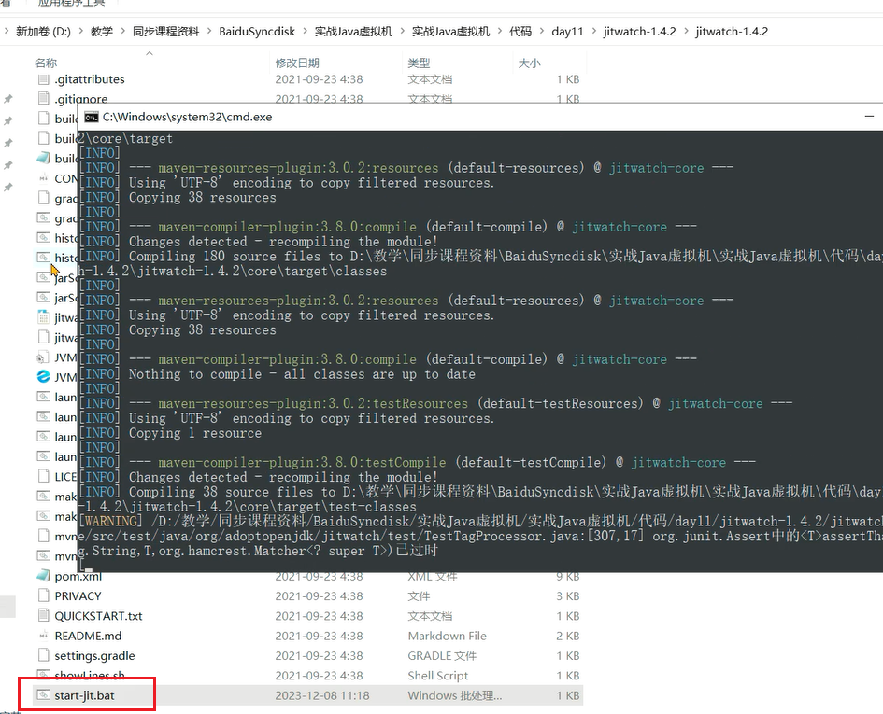
Task: Select the QUICKSTART.txt file icon
Action: click(x=43, y=616)
